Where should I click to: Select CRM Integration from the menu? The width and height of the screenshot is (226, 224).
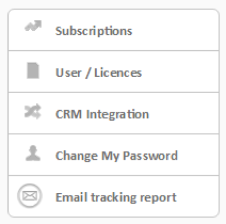click(114, 113)
